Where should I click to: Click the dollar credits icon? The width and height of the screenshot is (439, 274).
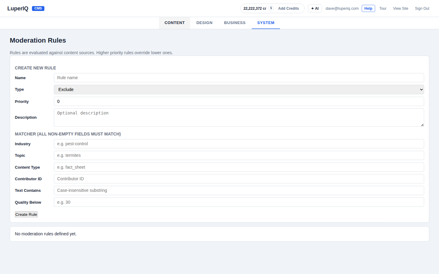pyautogui.click(x=271, y=8)
